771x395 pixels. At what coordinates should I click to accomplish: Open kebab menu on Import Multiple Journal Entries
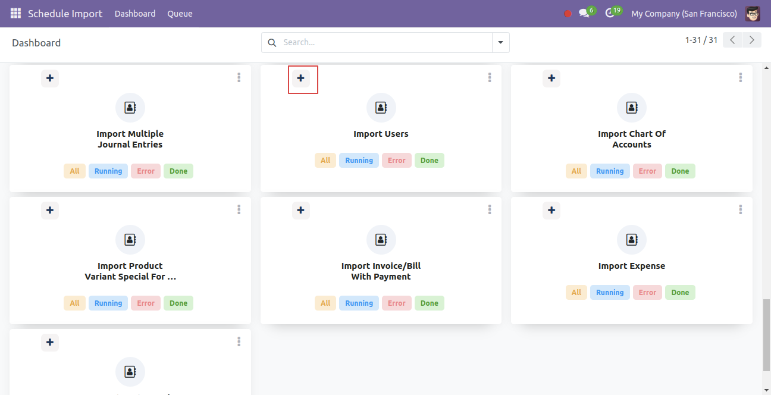pos(239,77)
